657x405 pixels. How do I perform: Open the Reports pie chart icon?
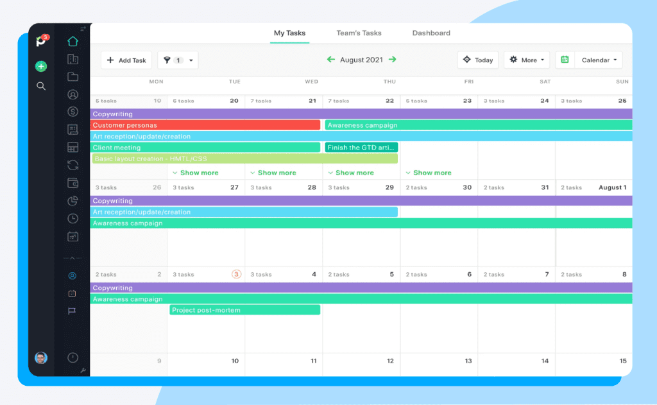point(73,200)
